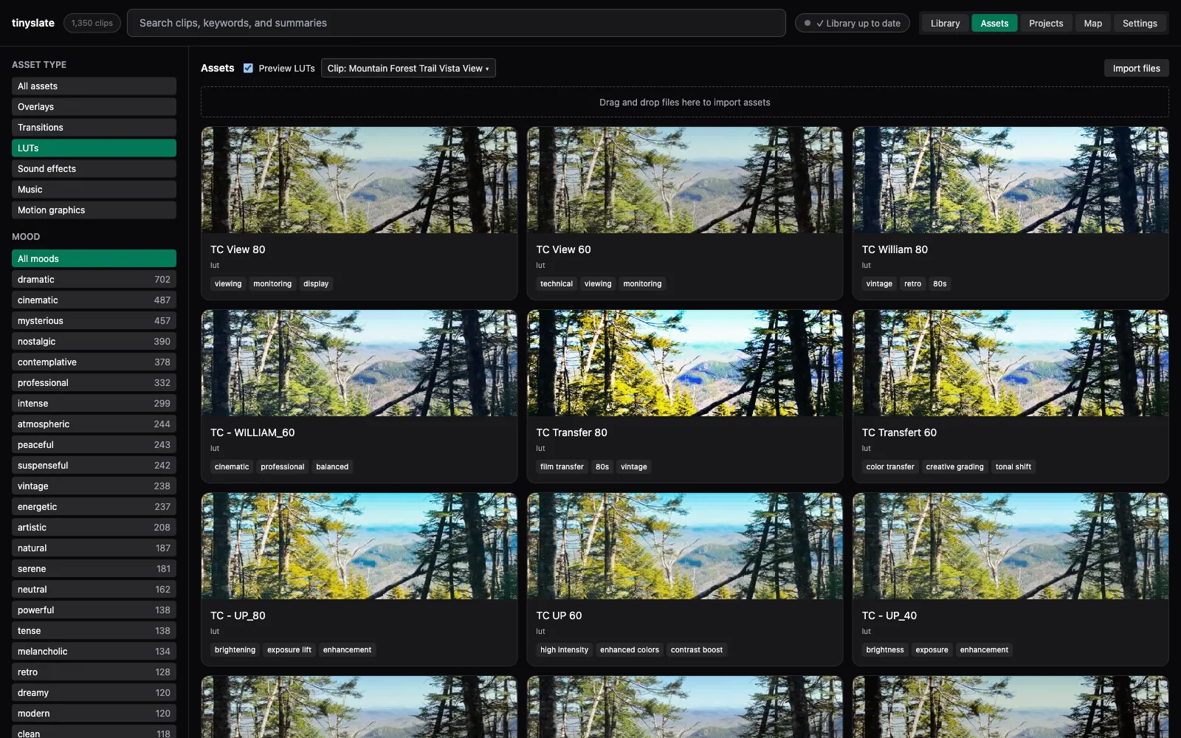Click the drag and drop import area

tap(684, 103)
